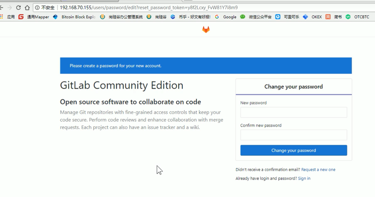The width and height of the screenshot is (375, 197).
Task: Click the Open source software subheading
Action: 131,102
